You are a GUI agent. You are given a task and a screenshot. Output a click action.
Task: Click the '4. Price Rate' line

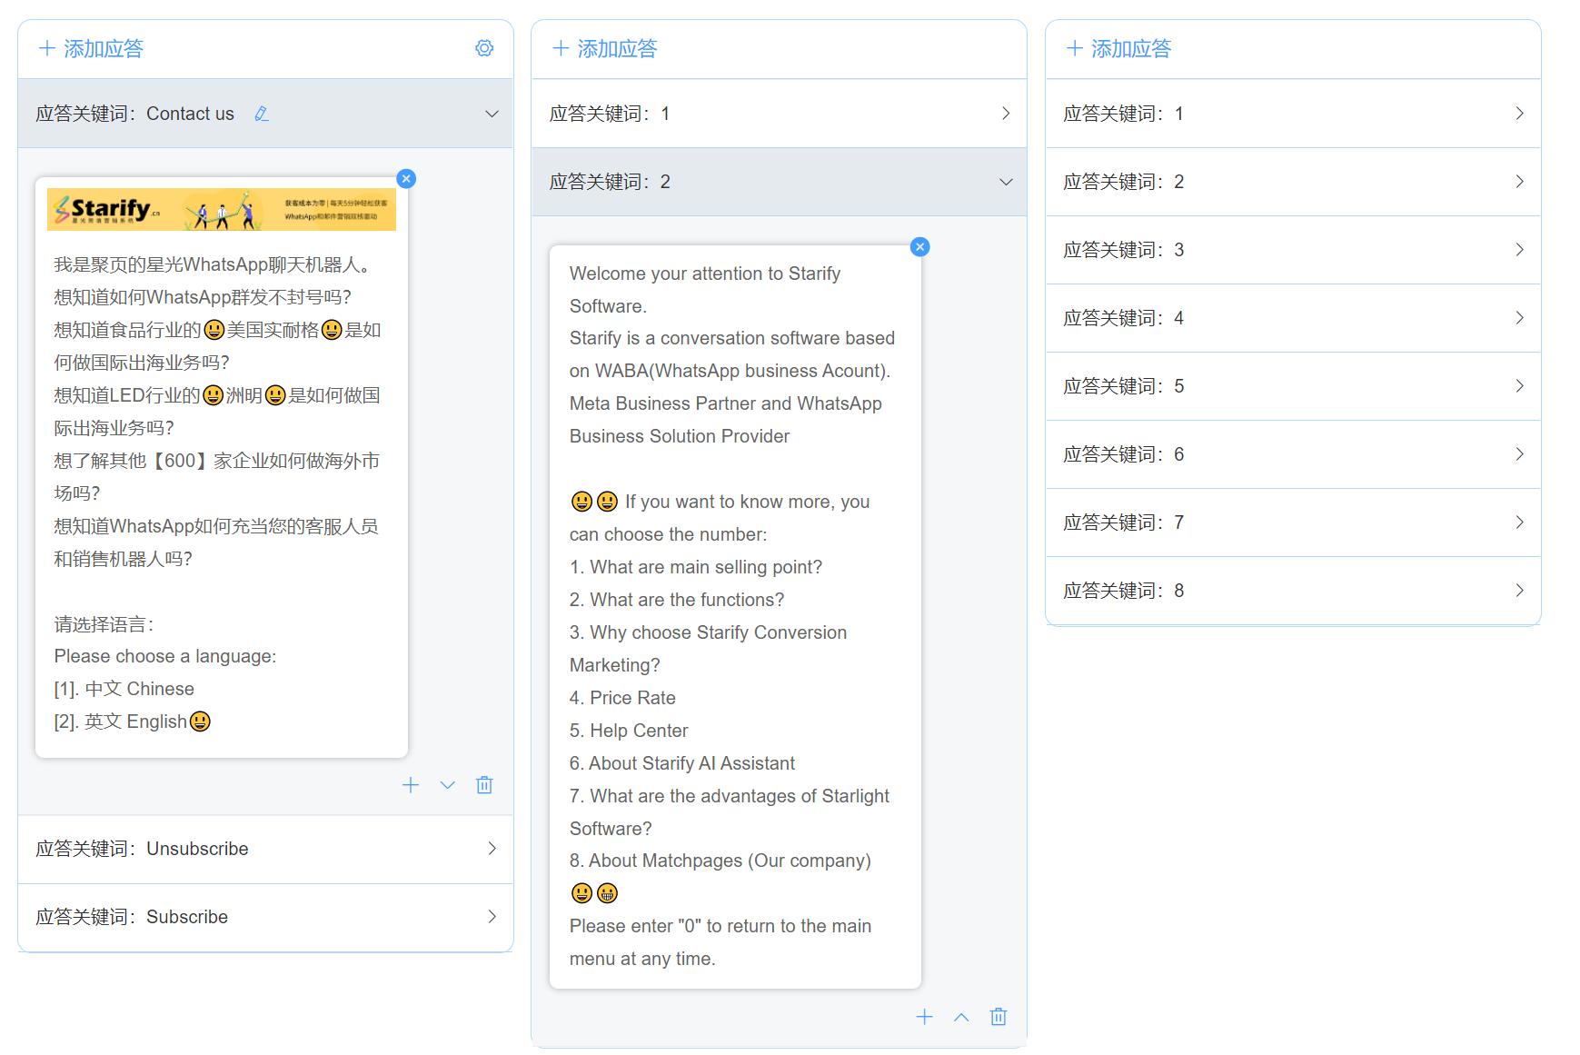click(622, 698)
